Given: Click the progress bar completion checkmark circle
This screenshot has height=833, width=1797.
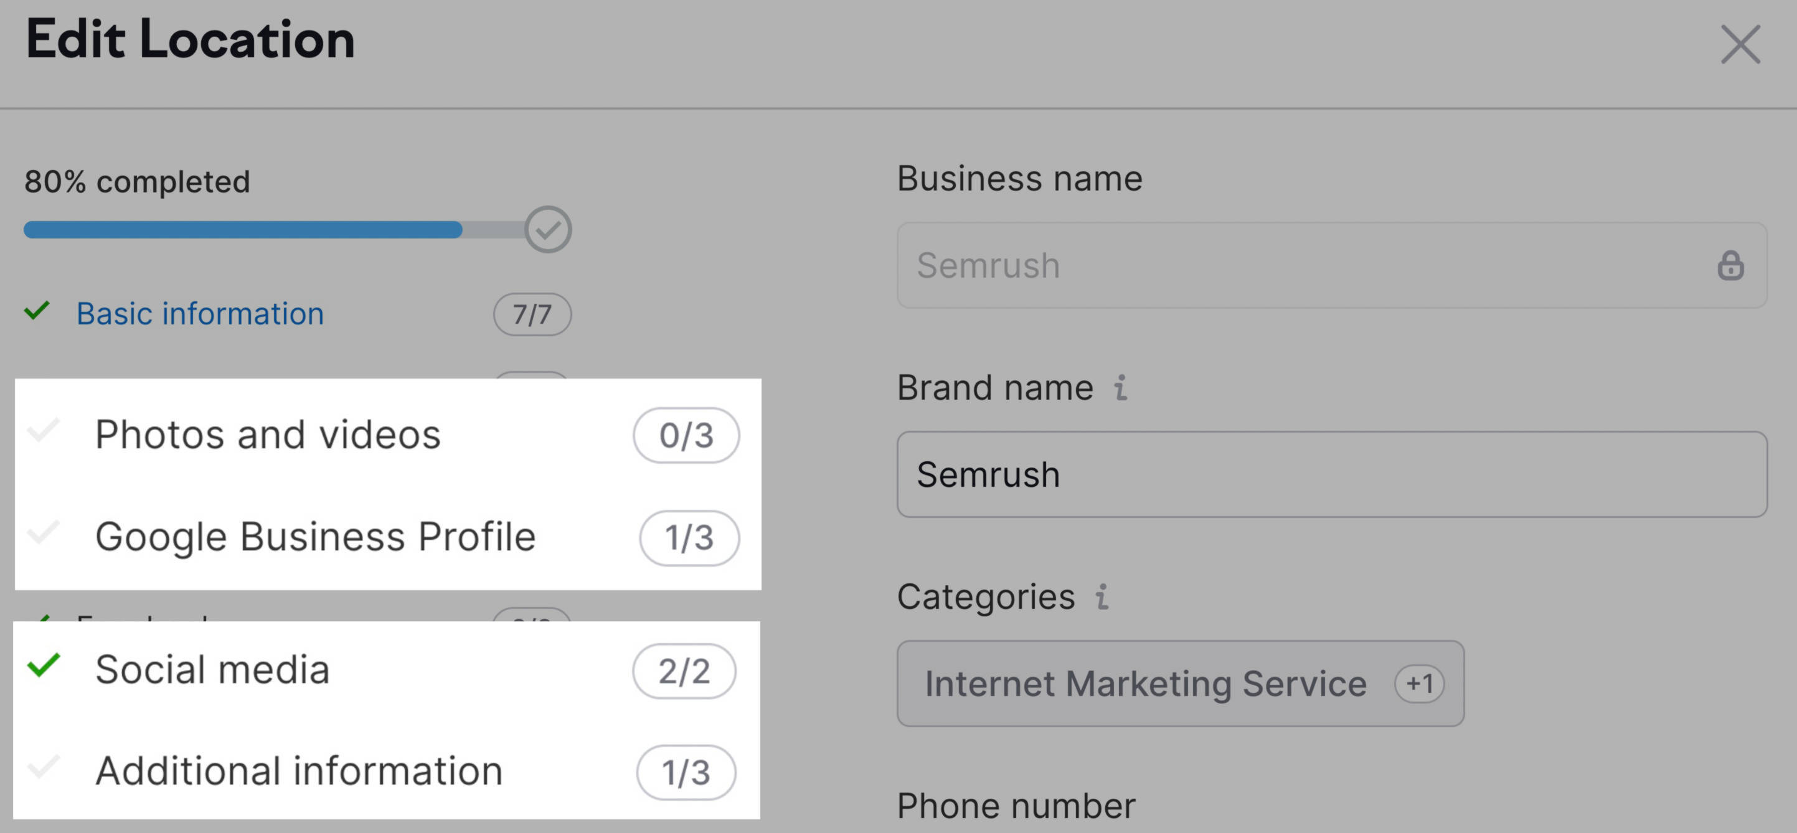Looking at the screenshot, I should pos(547,230).
